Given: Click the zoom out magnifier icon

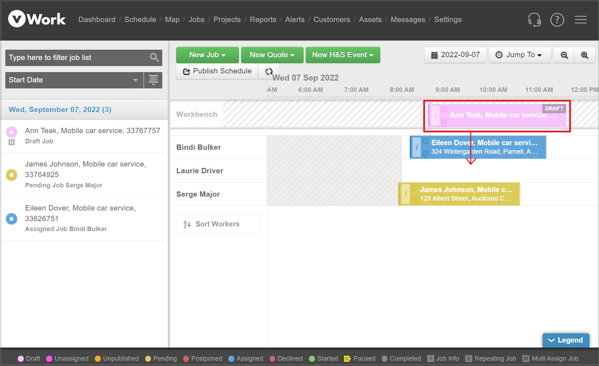Looking at the screenshot, I should click(563, 55).
